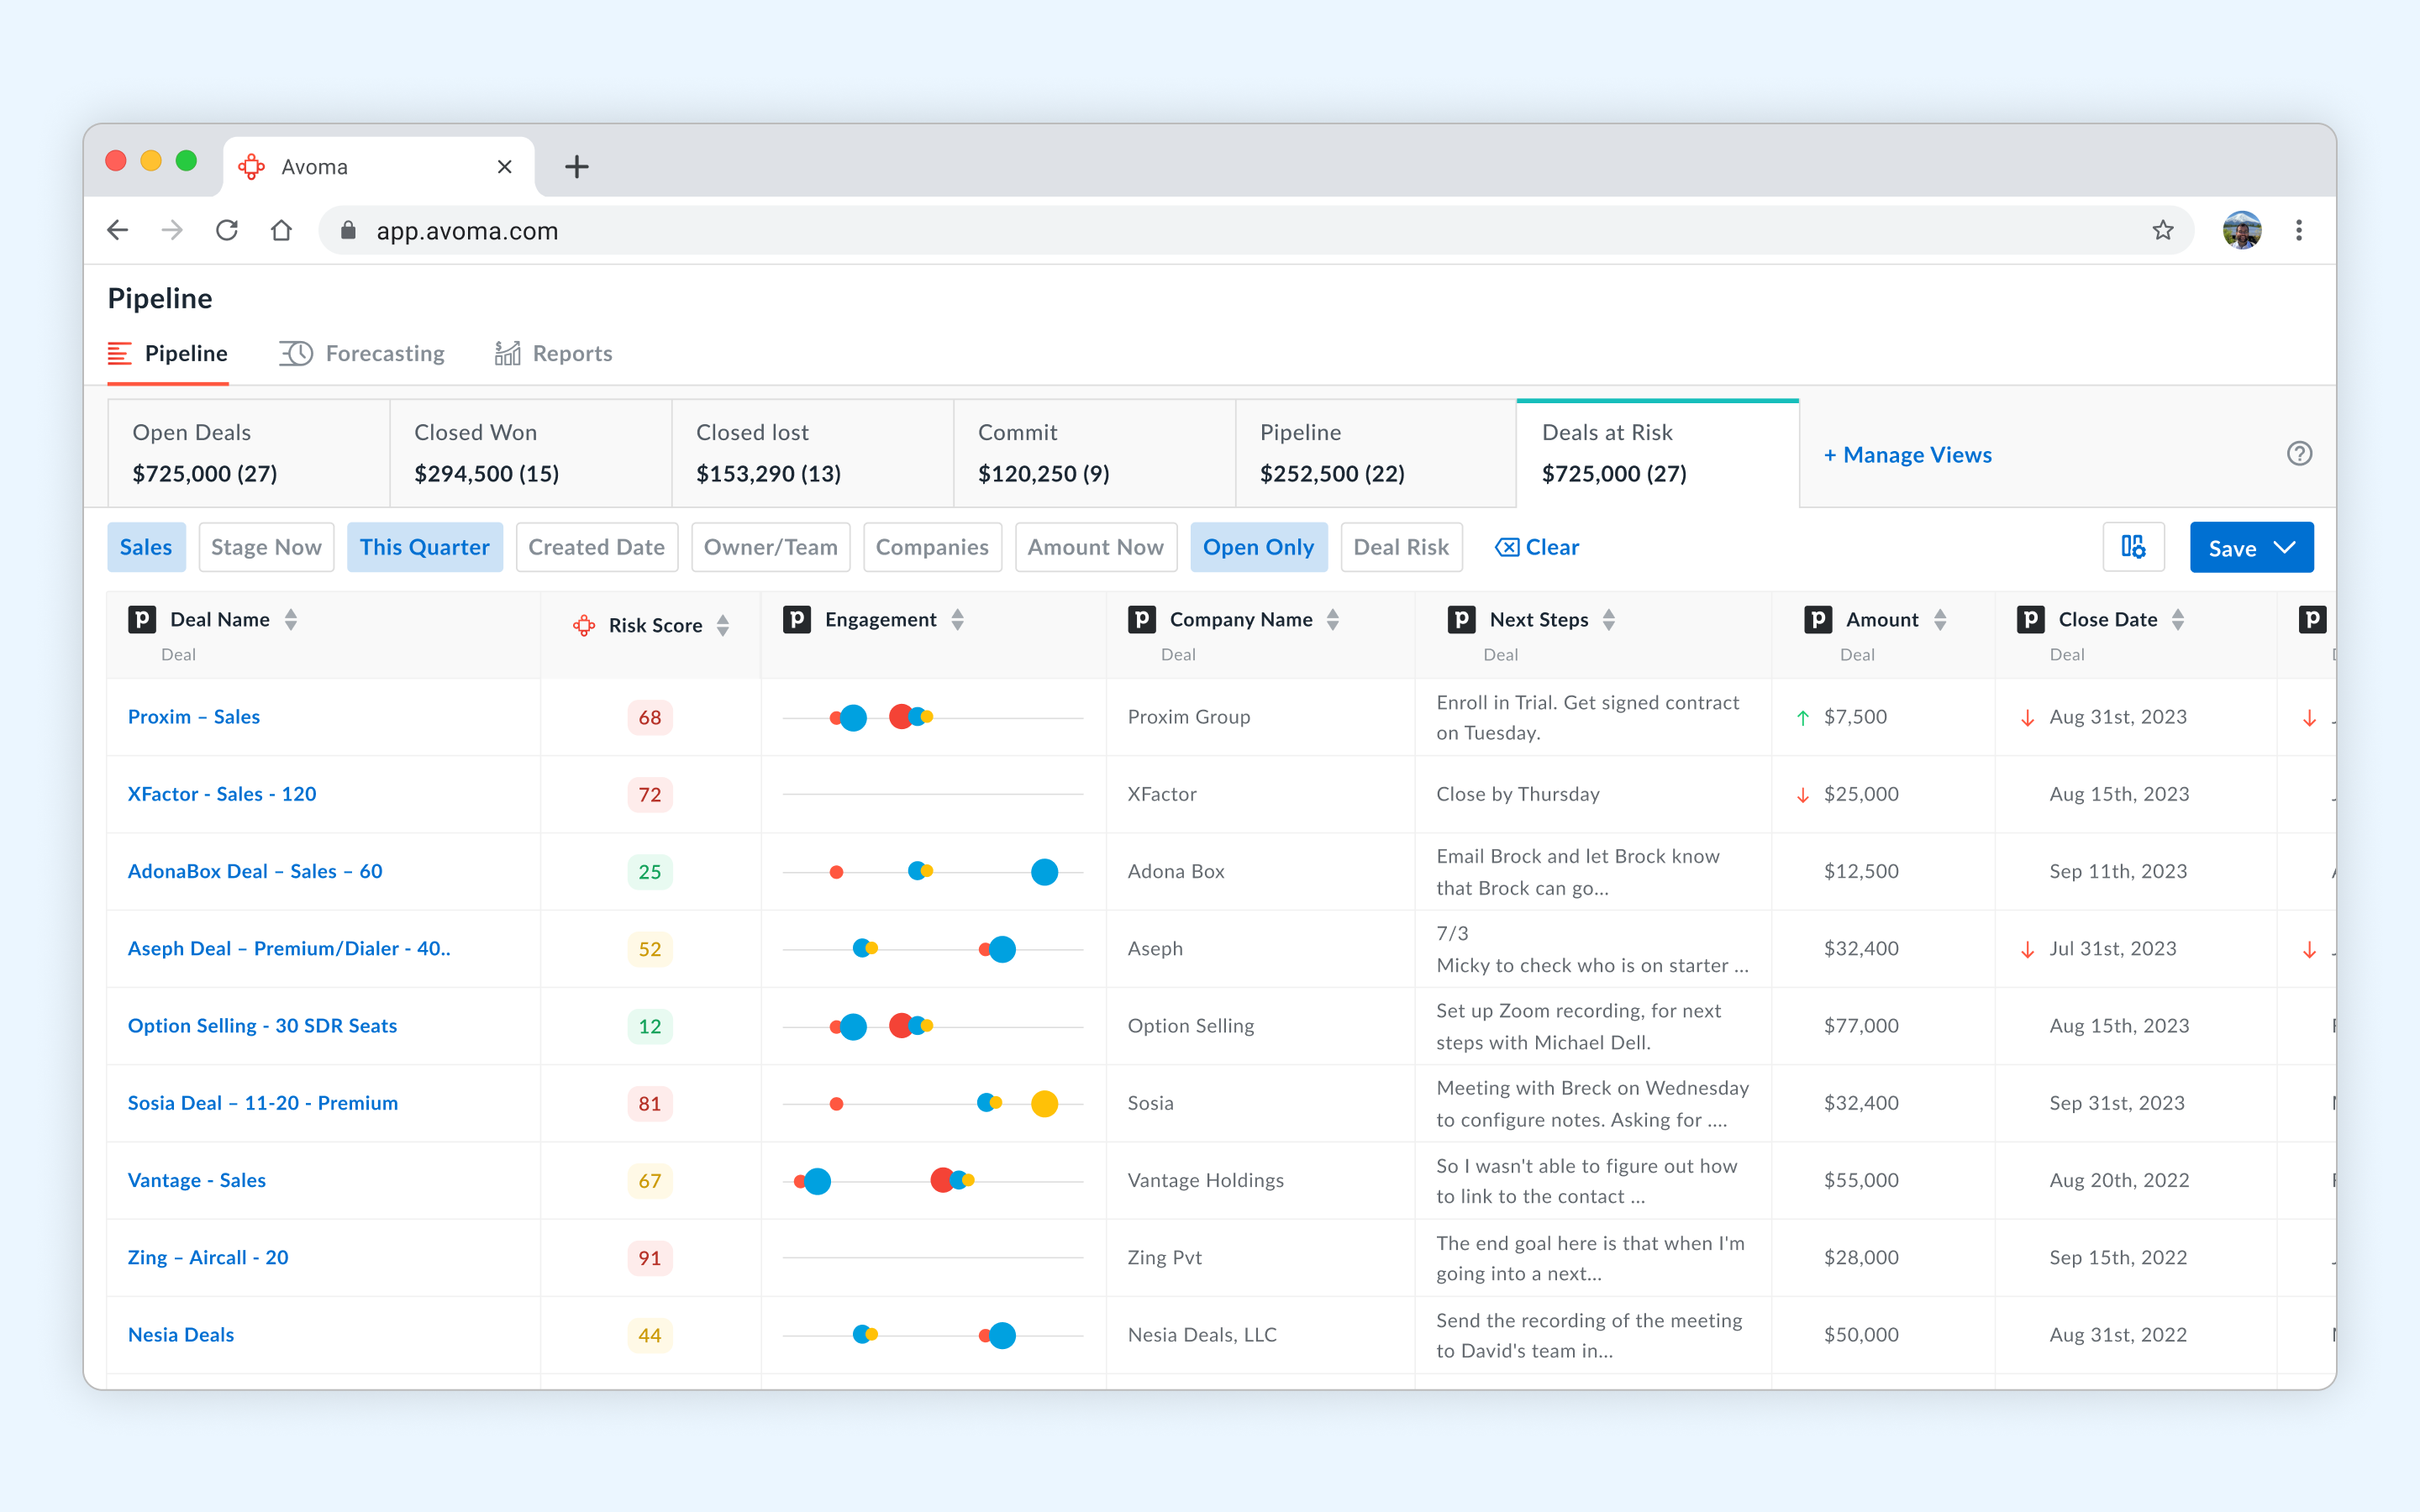Click the address bar showing app.avoma.com
This screenshot has width=2420, height=1512.
1256,231
